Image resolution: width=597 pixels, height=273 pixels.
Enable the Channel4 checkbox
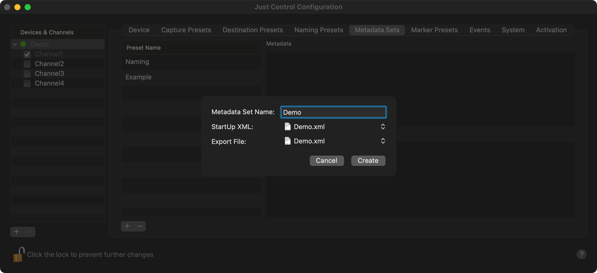27,83
